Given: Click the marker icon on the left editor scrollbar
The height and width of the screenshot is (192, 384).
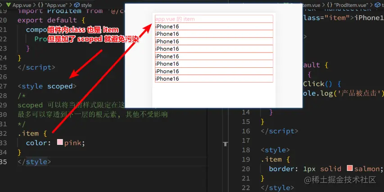Looking at the screenshot, I should click(x=225, y=144).
